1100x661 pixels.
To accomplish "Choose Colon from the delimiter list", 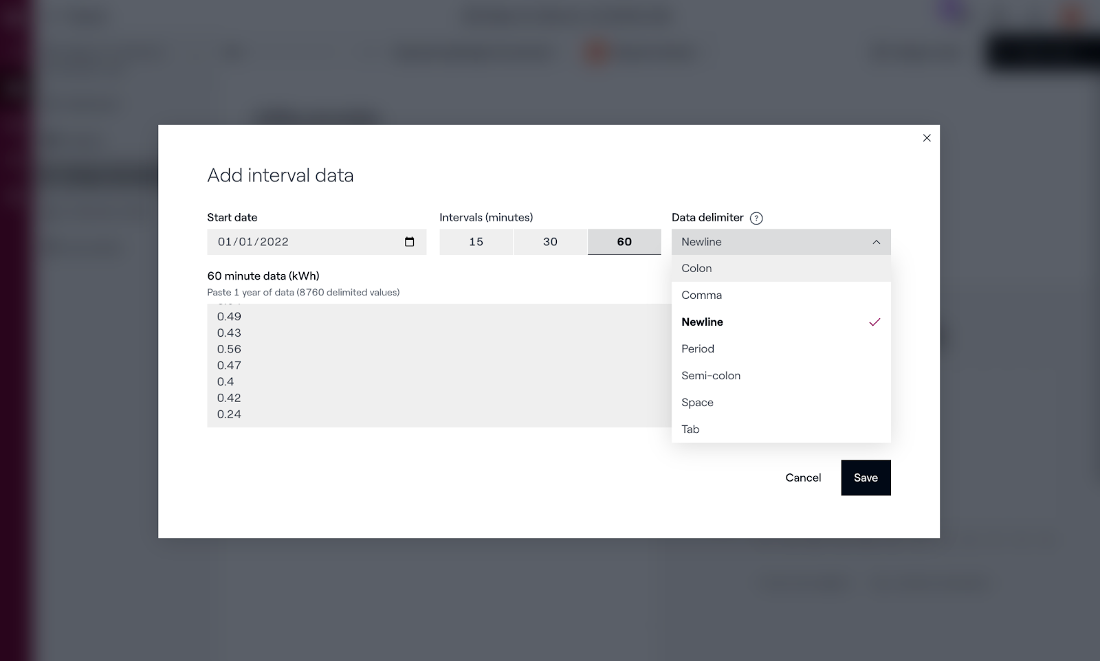I will click(696, 269).
